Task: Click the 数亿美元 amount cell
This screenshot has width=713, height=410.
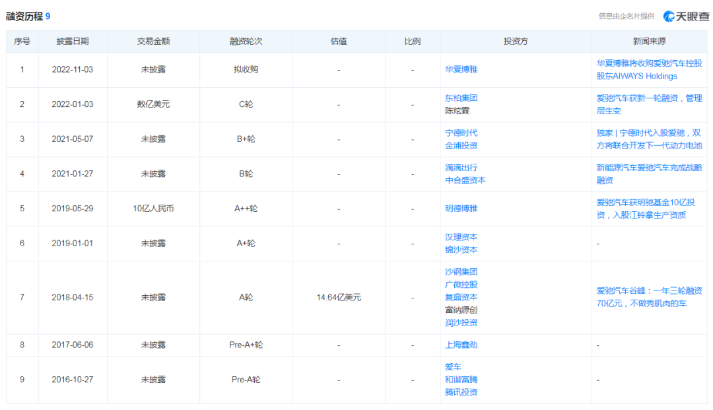Action: click(x=153, y=104)
